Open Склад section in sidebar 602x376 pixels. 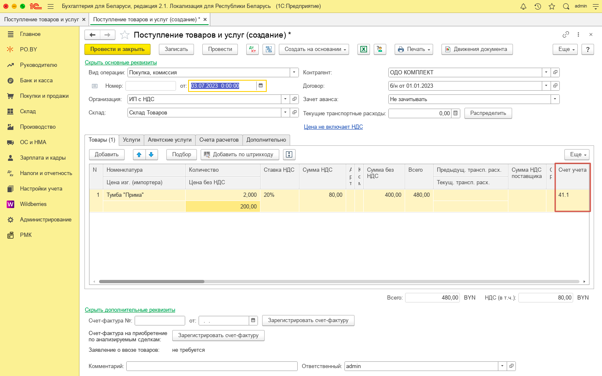28,112
